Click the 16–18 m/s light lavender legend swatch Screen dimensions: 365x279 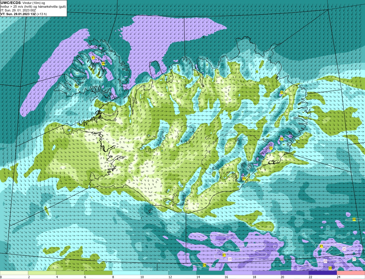tap(238, 273)
